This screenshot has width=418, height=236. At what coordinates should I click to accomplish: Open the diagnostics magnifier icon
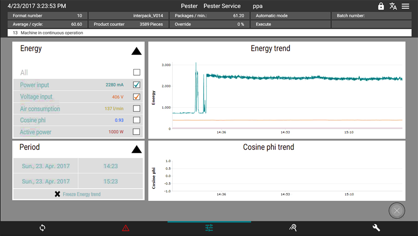point(293,228)
